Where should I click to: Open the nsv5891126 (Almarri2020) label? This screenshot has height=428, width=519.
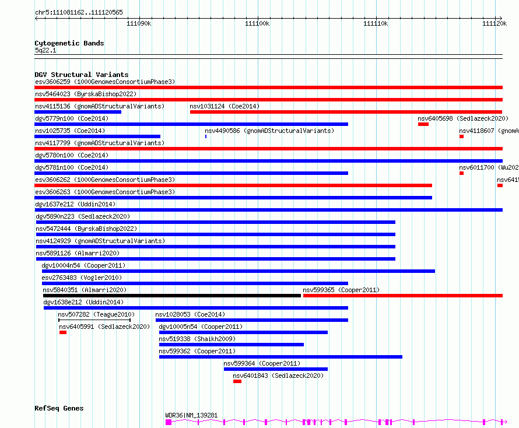click(78, 253)
